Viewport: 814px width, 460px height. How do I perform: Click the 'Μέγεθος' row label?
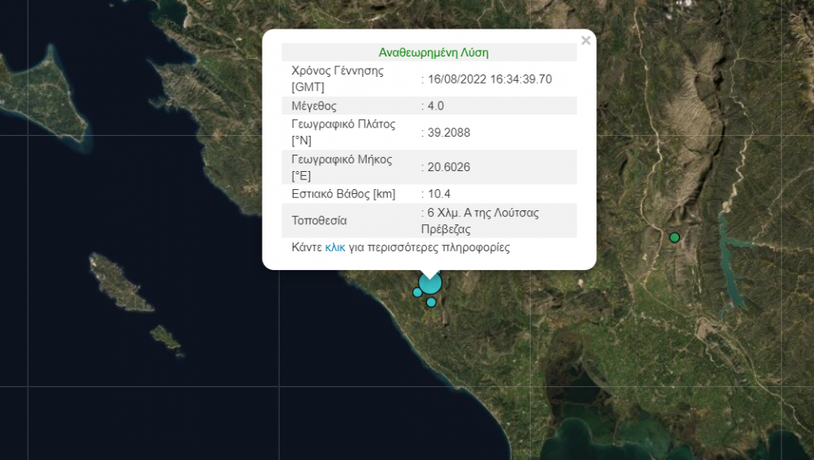[x=314, y=106]
